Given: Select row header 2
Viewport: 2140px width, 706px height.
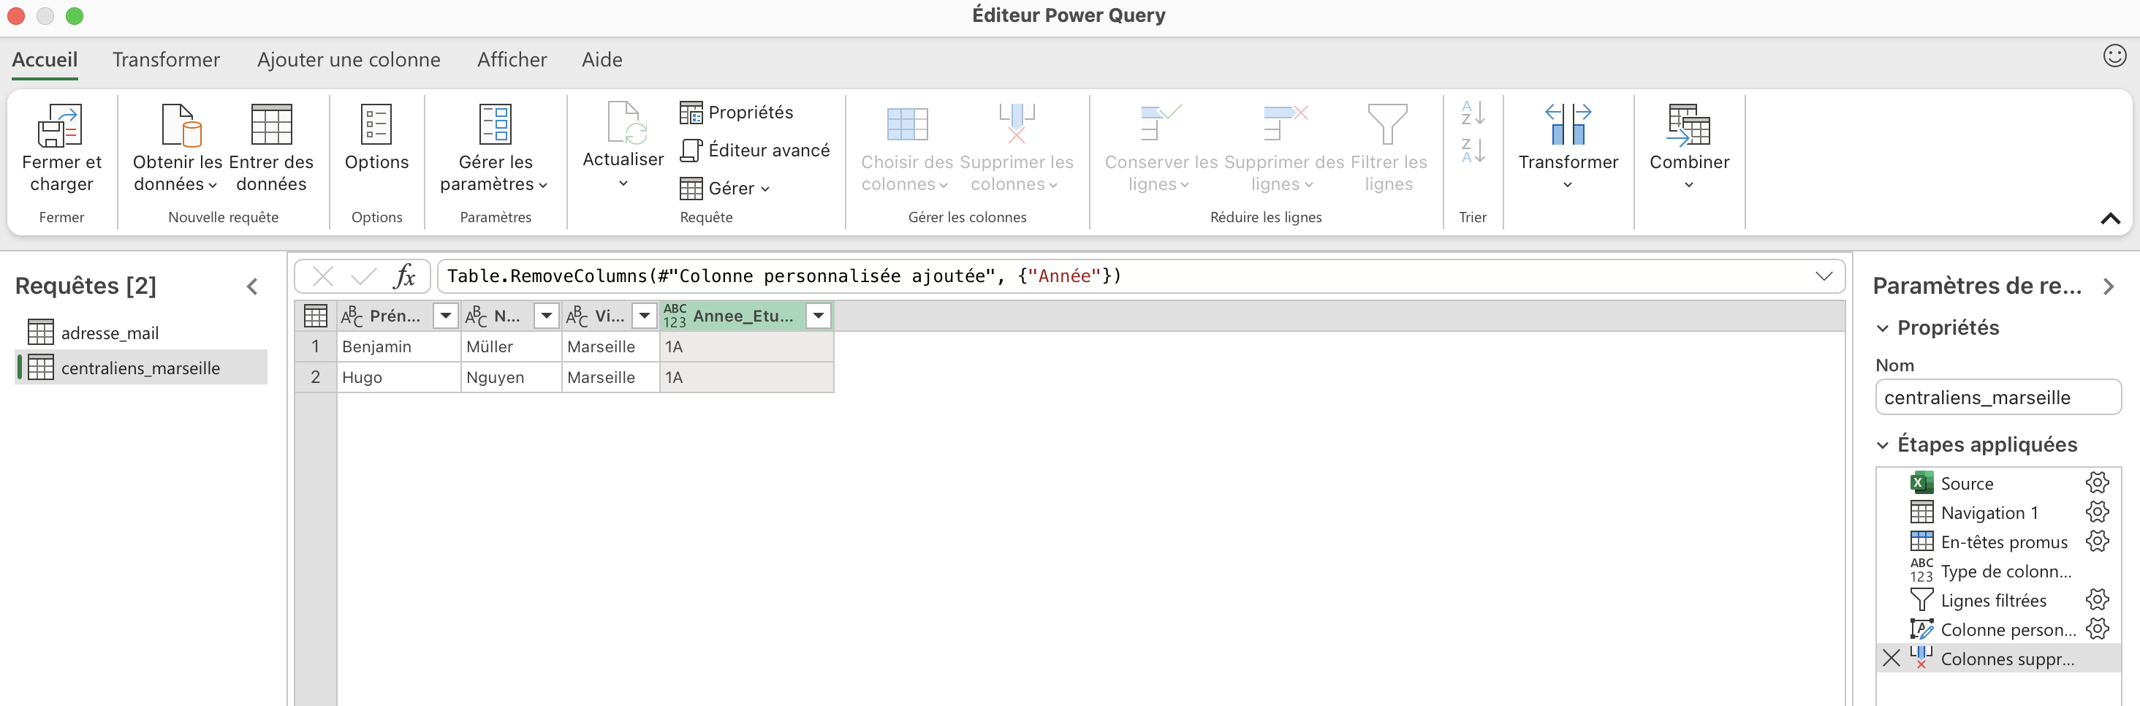Looking at the screenshot, I should pyautogui.click(x=316, y=377).
